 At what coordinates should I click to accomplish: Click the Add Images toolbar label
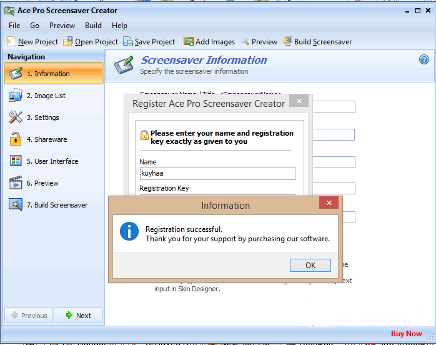coord(215,42)
